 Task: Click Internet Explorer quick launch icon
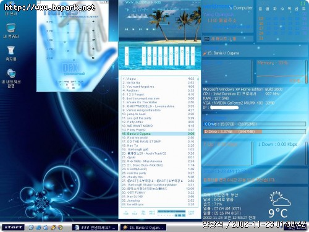pos(38,228)
